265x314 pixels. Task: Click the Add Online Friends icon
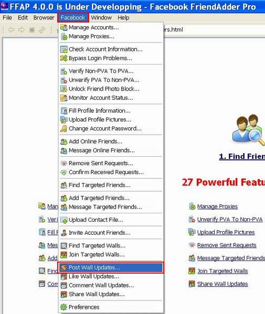click(x=63, y=142)
